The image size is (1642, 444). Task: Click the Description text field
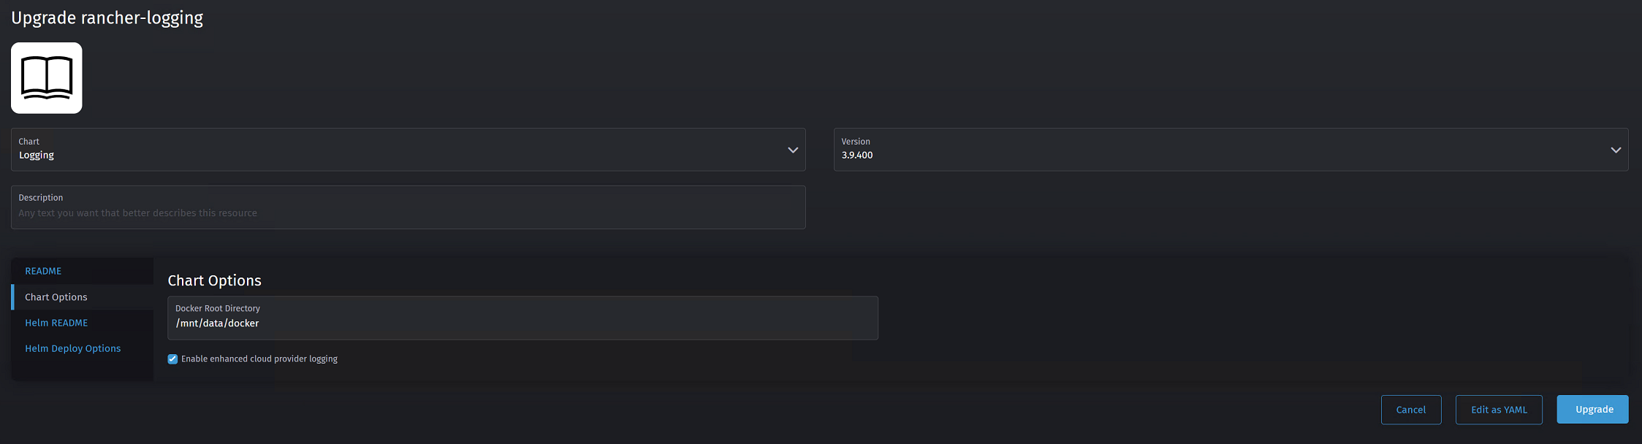tap(407, 212)
